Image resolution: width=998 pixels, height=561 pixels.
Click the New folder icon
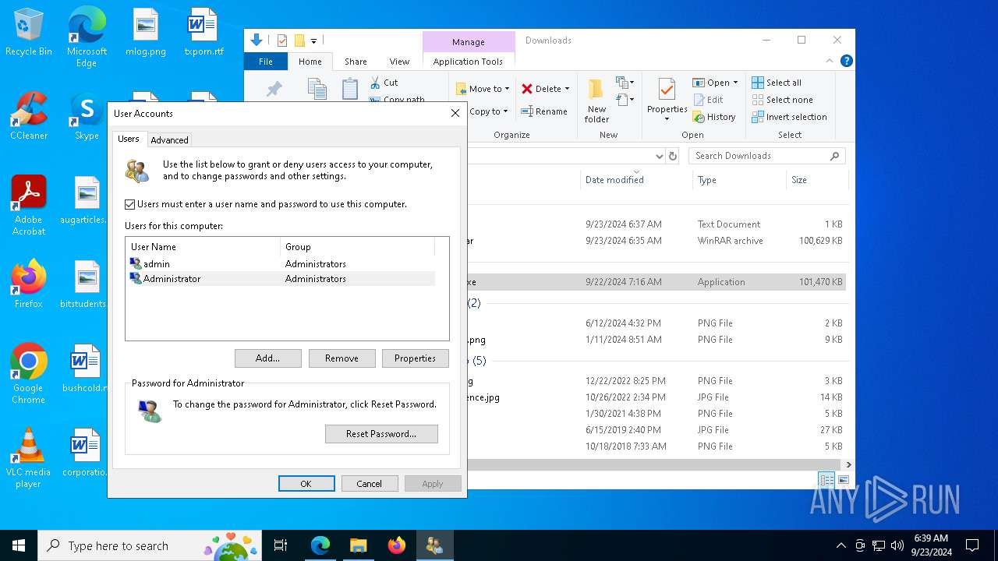596,89
